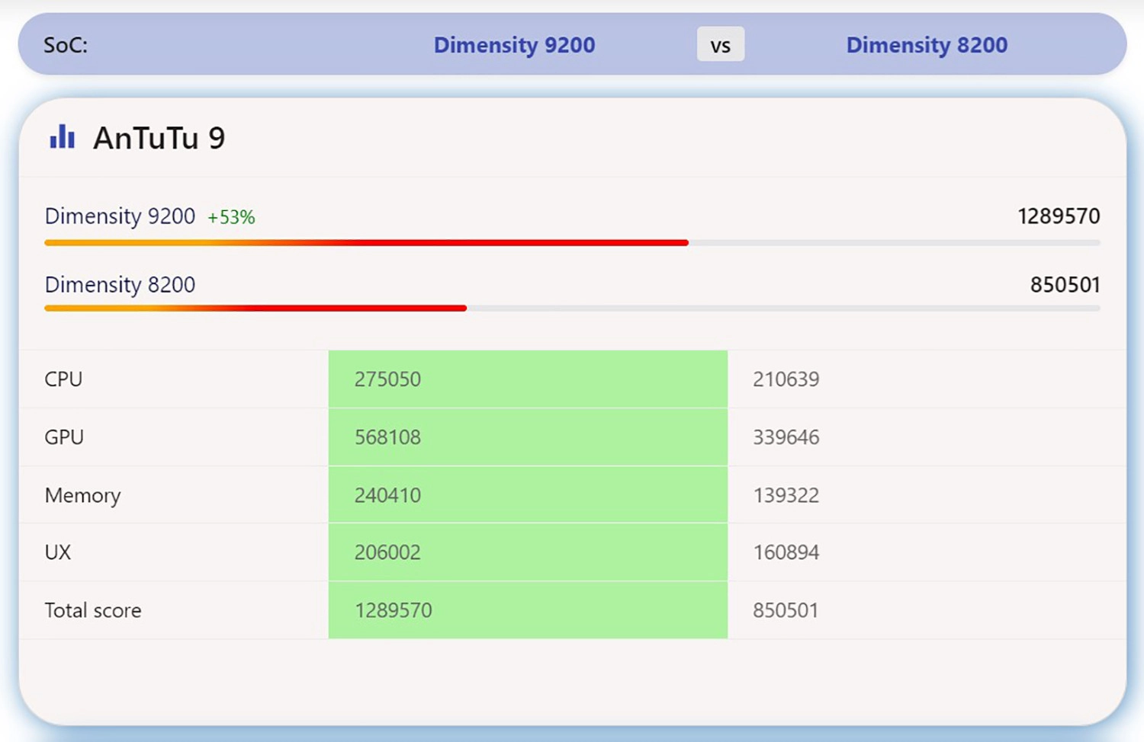This screenshot has height=742, width=1144.
Task: Select GPU value 339646
Action: point(786,437)
